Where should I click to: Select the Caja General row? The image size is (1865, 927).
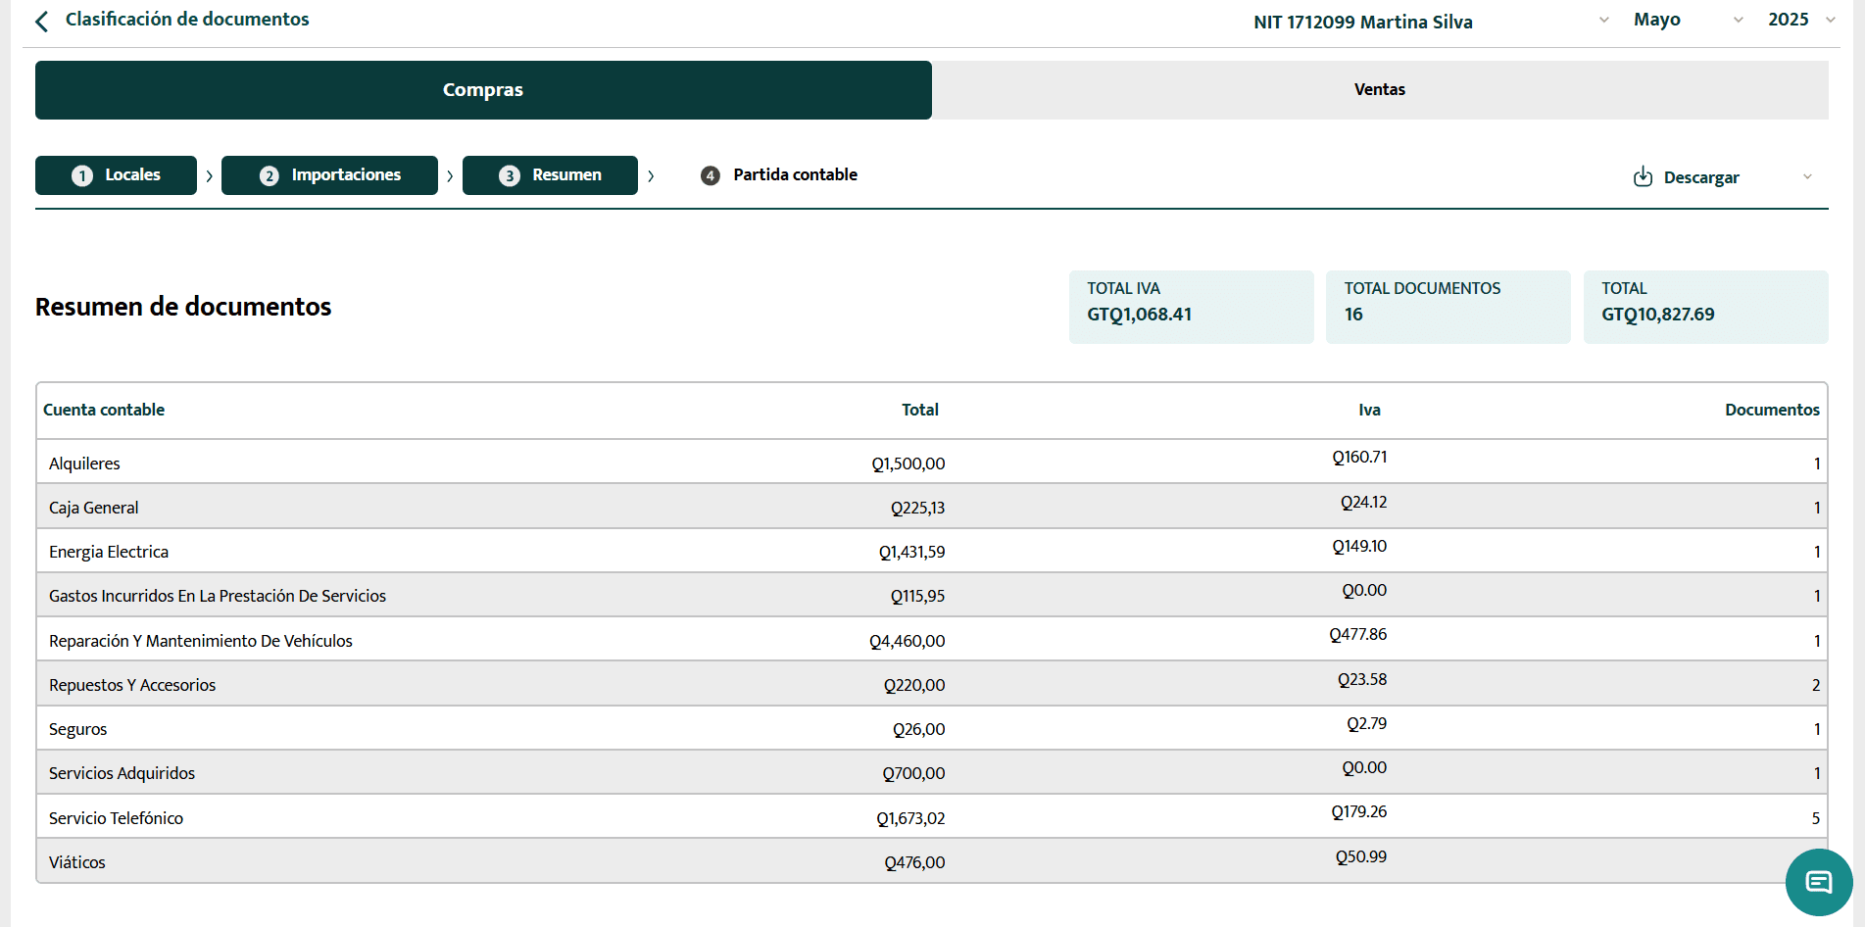(x=932, y=507)
